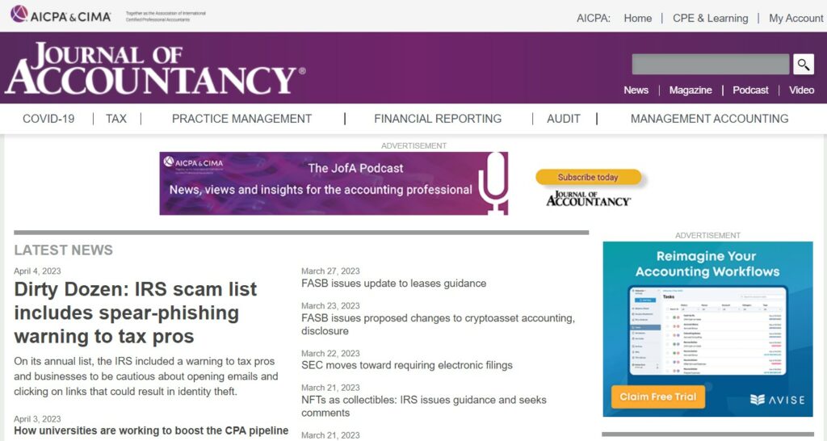This screenshot has height=441, width=827.
Task: Select Audit navigation item
Action: [x=563, y=119]
